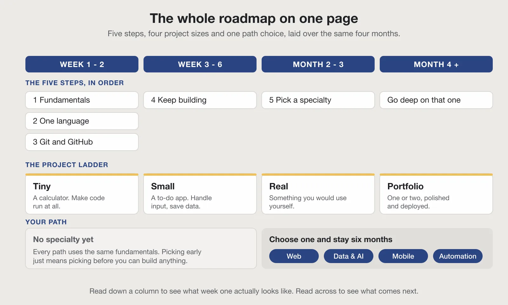This screenshot has height=305, width=508.
Task: Click THE PROJECT LADDER label
Action: pyautogui.click(x=67, y=165)
